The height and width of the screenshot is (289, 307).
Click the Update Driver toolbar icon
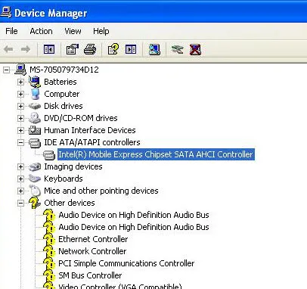[178, 49]
